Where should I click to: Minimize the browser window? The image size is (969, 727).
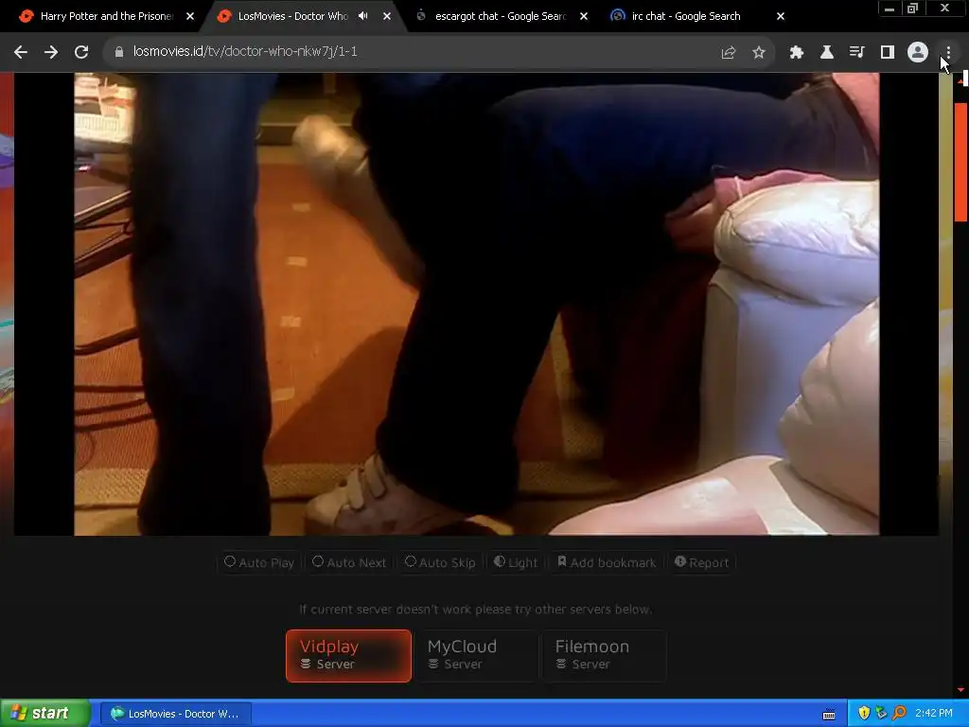coord(890,9)
